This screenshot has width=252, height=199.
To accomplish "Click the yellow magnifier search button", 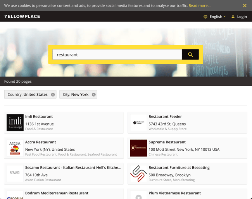I will tap(190, 54).
